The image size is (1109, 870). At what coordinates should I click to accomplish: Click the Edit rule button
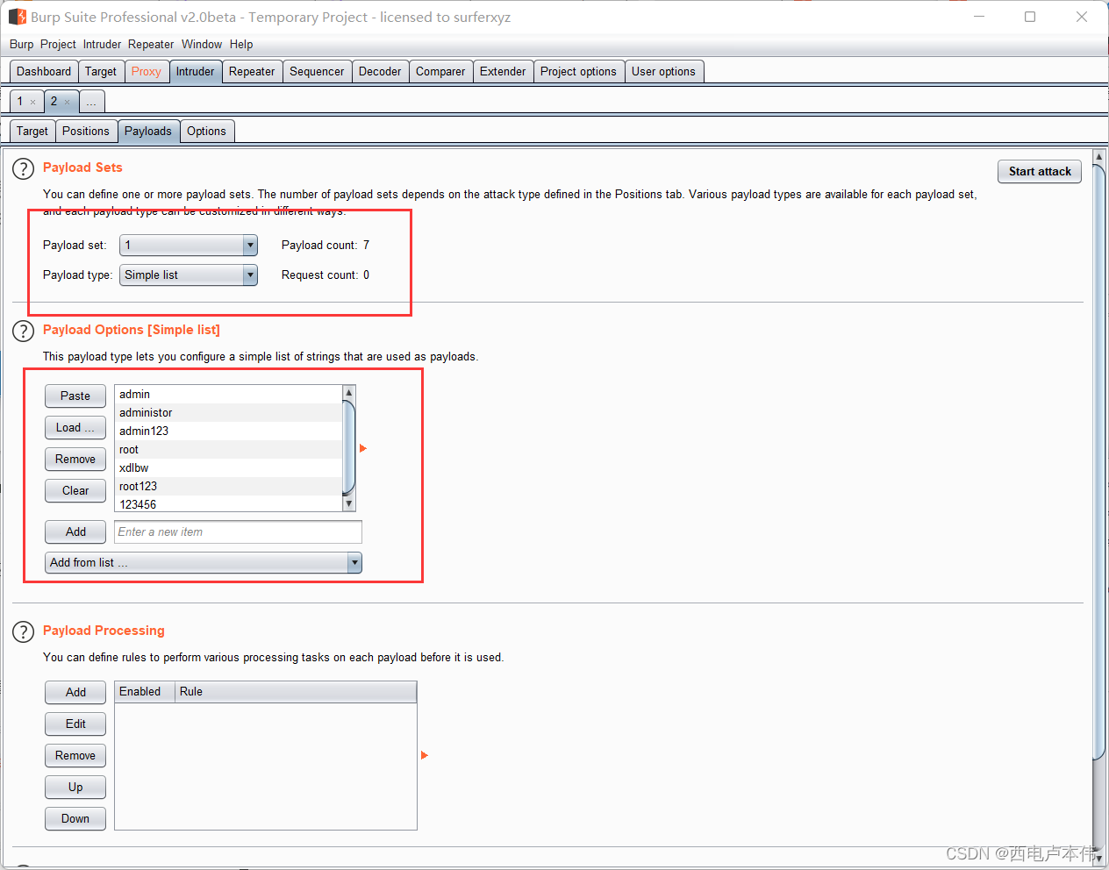[x=75, y=724]
